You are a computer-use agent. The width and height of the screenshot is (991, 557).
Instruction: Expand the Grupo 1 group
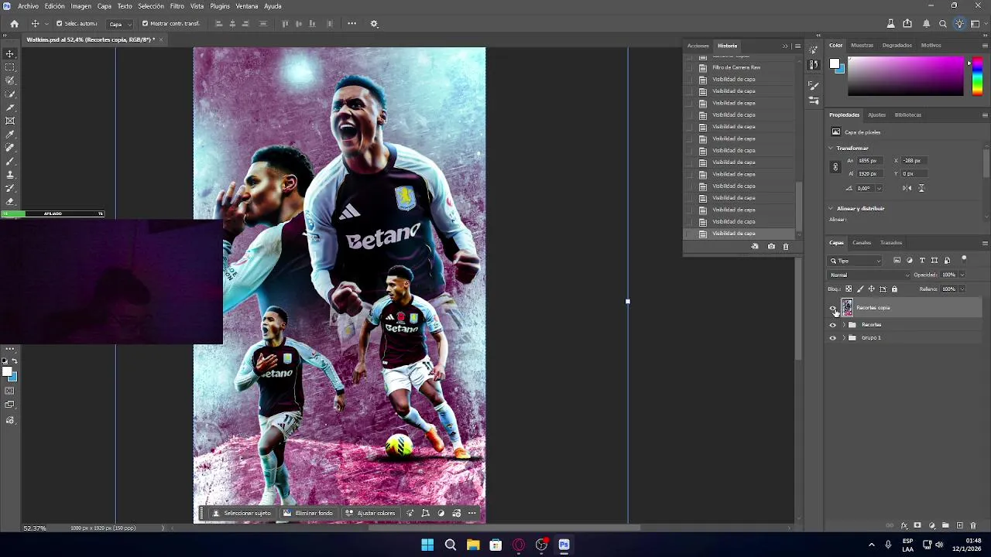844,338
